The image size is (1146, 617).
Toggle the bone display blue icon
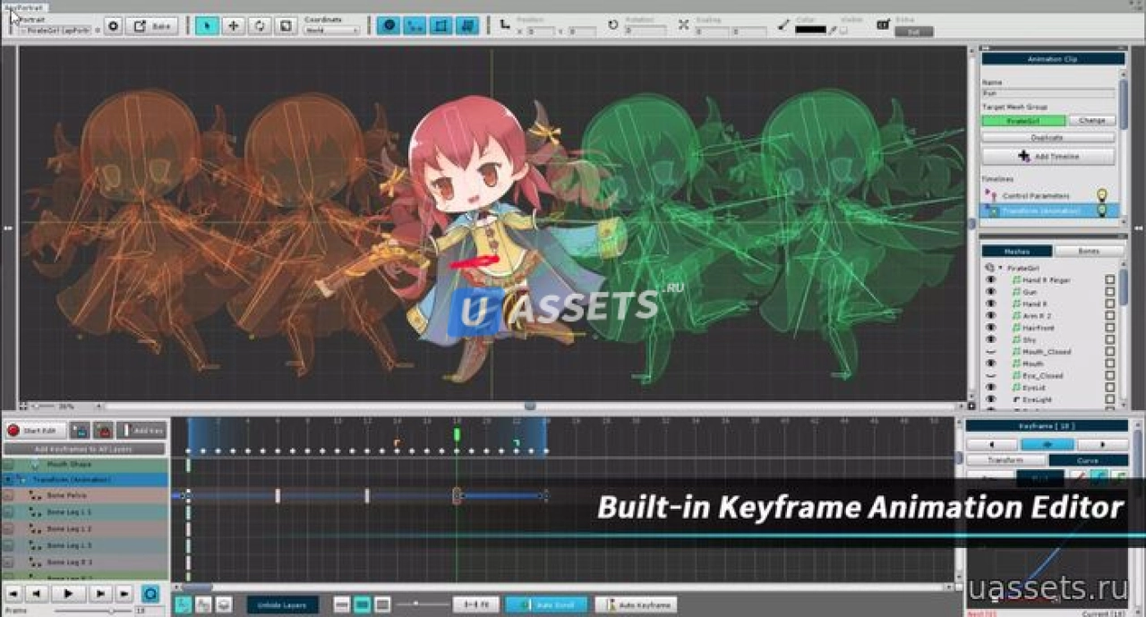click(x=415, y=26)
